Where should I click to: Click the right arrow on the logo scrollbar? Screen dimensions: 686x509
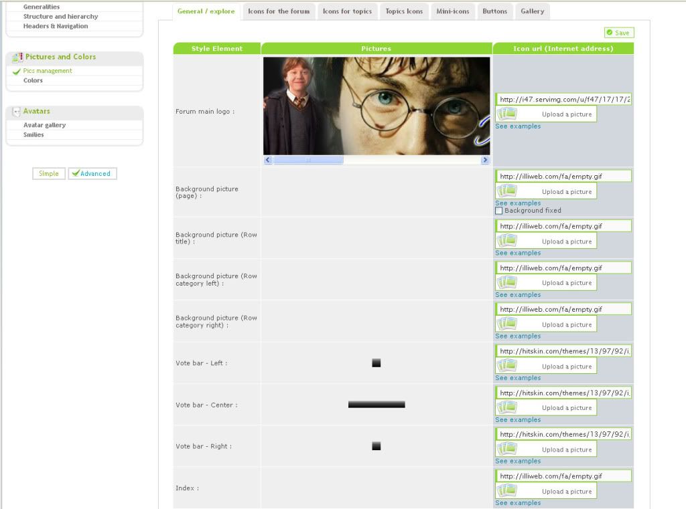pos(485,160)
